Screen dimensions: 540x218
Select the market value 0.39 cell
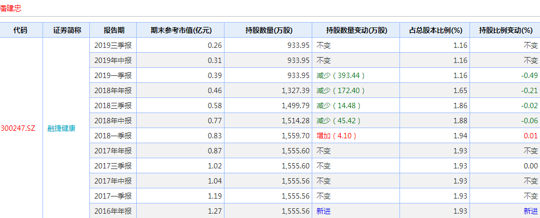coord(180,75)
